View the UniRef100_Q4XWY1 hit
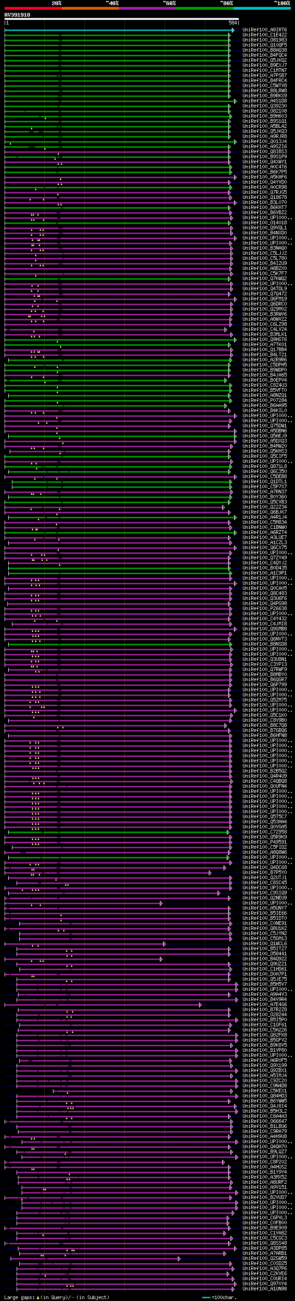Image resolution: width=295 pixels, height=1301 pixels. point(265,162)
